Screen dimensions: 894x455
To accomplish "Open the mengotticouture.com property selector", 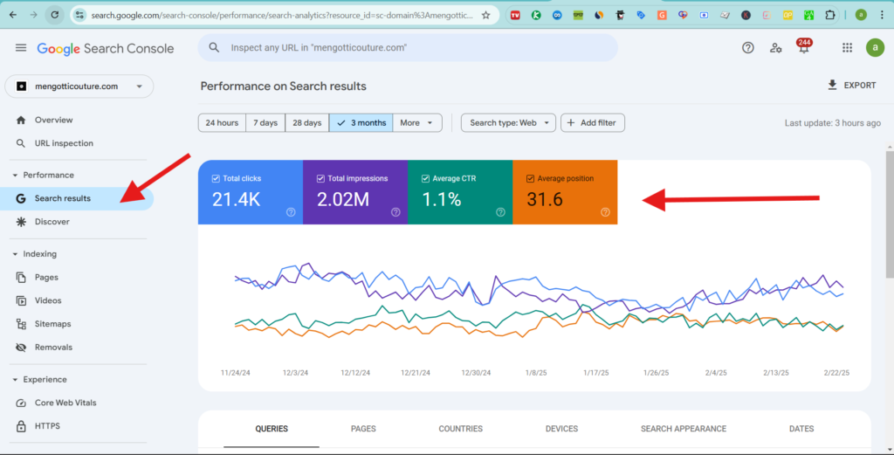I will (x=79, y=86).
